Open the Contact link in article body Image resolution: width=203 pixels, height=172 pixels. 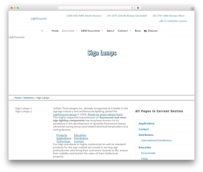(79, 141)
